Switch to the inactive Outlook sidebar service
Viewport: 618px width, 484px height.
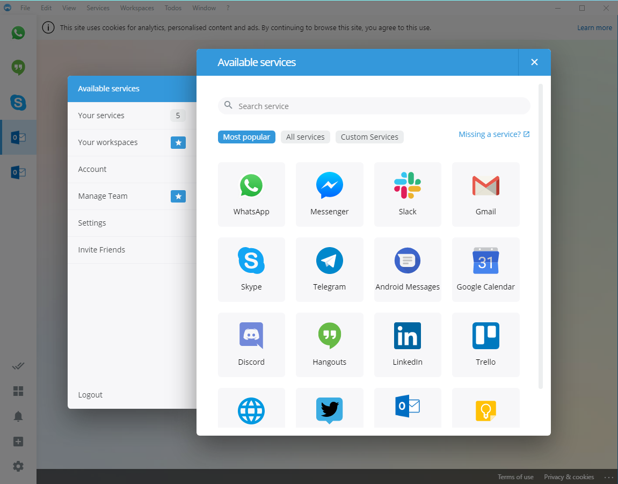pyautogui.click(x=18, y=172)
